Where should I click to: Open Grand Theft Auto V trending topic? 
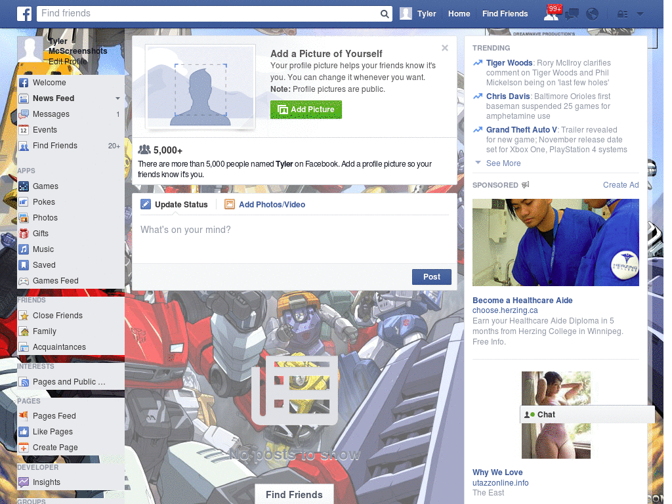(522, 130)
